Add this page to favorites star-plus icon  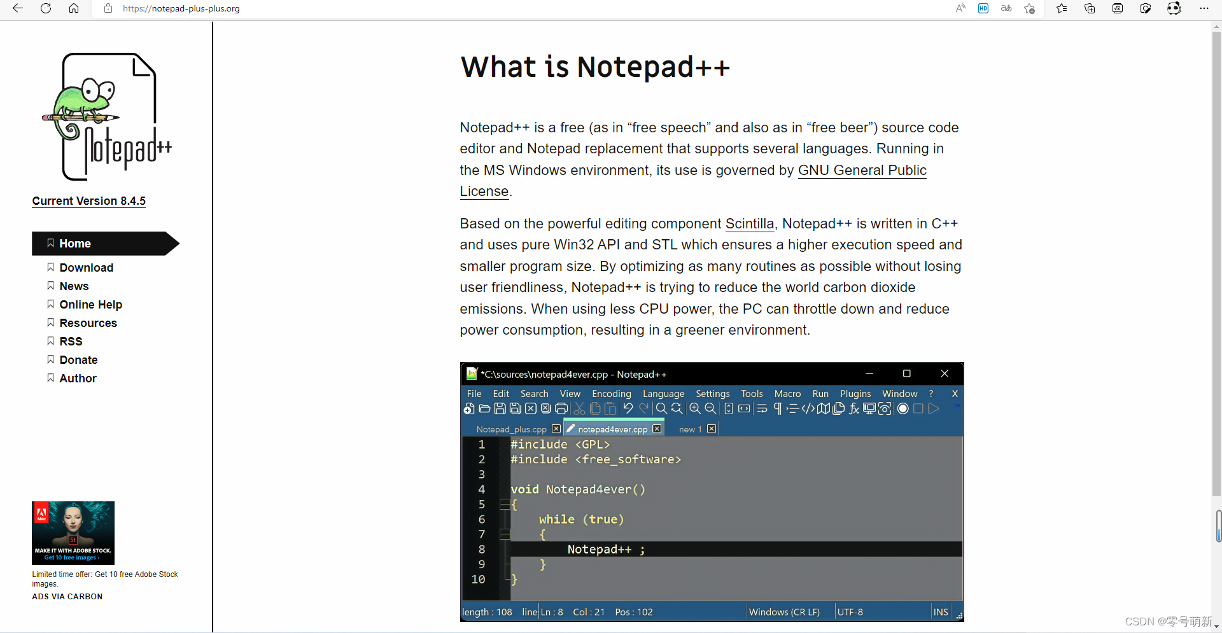1029,8
